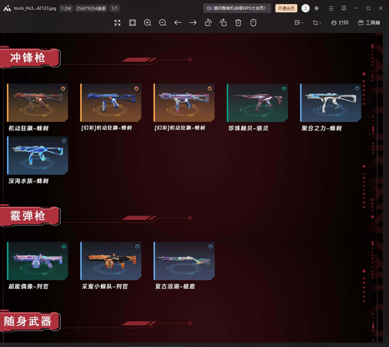
Task: Pin the viewer window on top
Action: click(x=344, y=8)
